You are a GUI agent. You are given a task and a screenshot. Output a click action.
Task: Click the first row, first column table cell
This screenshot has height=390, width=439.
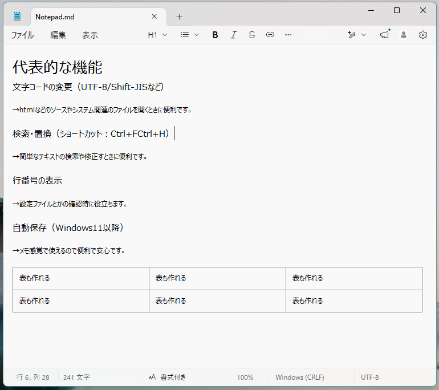tap(81, 278)
